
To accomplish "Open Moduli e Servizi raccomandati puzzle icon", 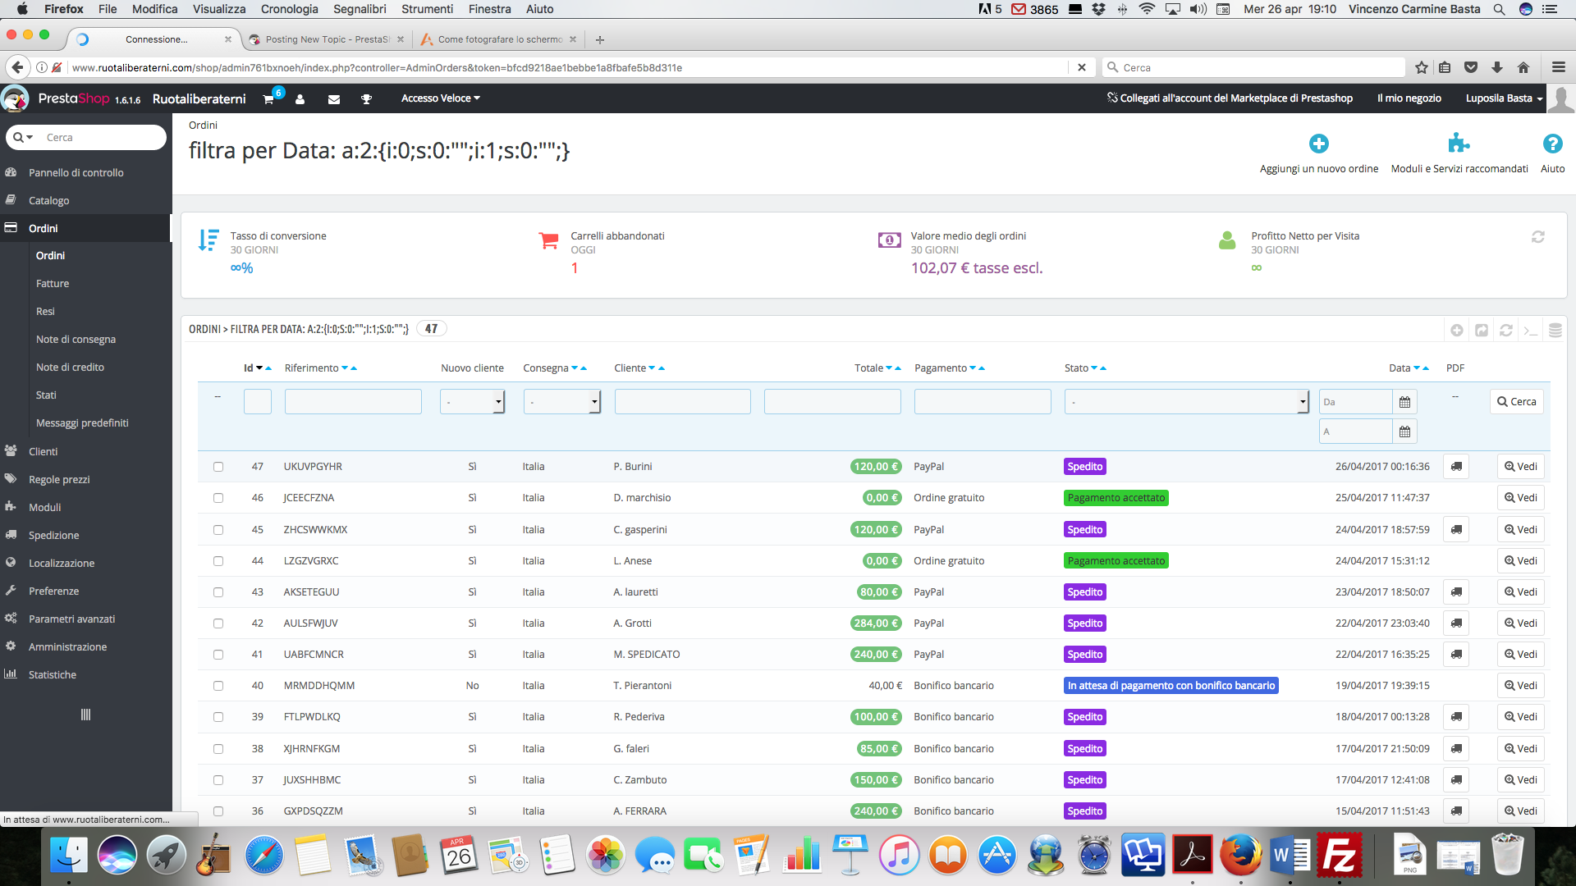I will [1459, 144].
